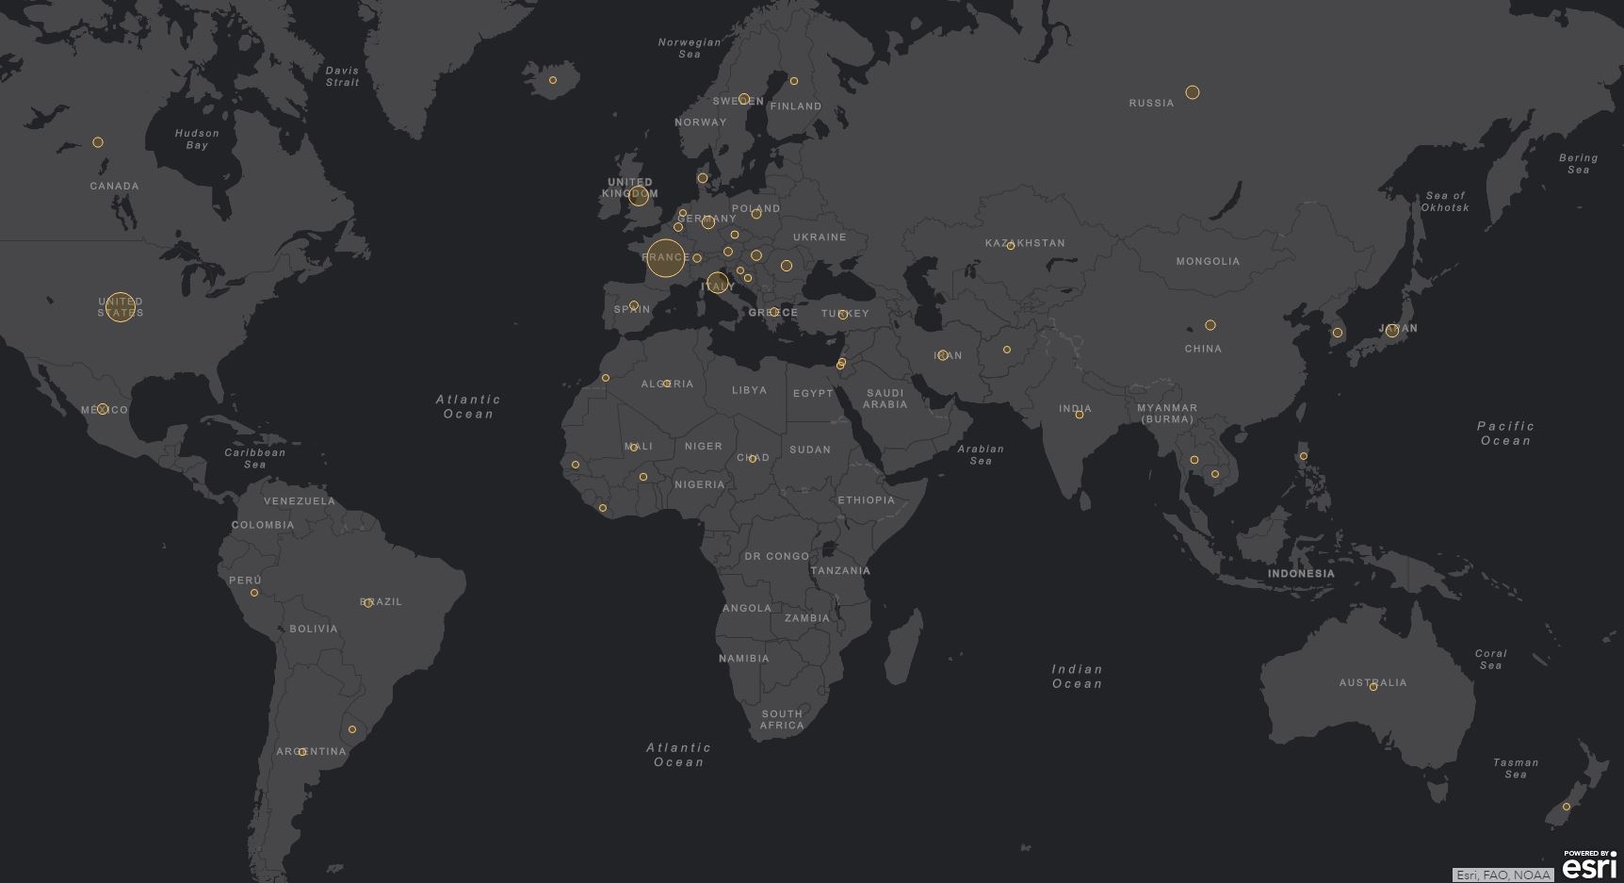
Task: Select the marker on Iceland
Action: 553,80
